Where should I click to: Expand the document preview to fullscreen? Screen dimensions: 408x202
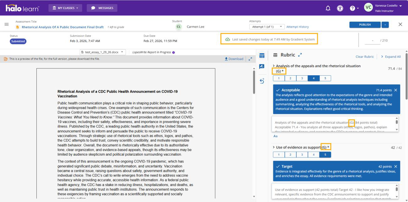250,59
